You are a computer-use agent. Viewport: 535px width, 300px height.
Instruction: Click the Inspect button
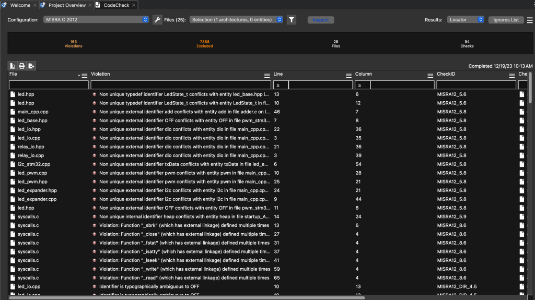(321, 20)
